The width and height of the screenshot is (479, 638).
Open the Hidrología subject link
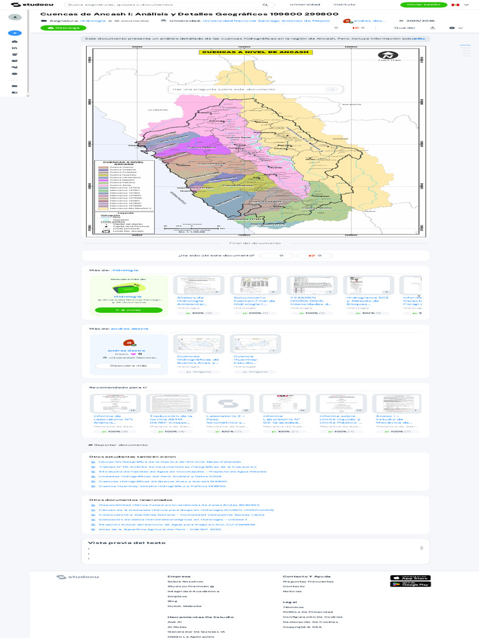pyautogui.click(x=93, y=21)
